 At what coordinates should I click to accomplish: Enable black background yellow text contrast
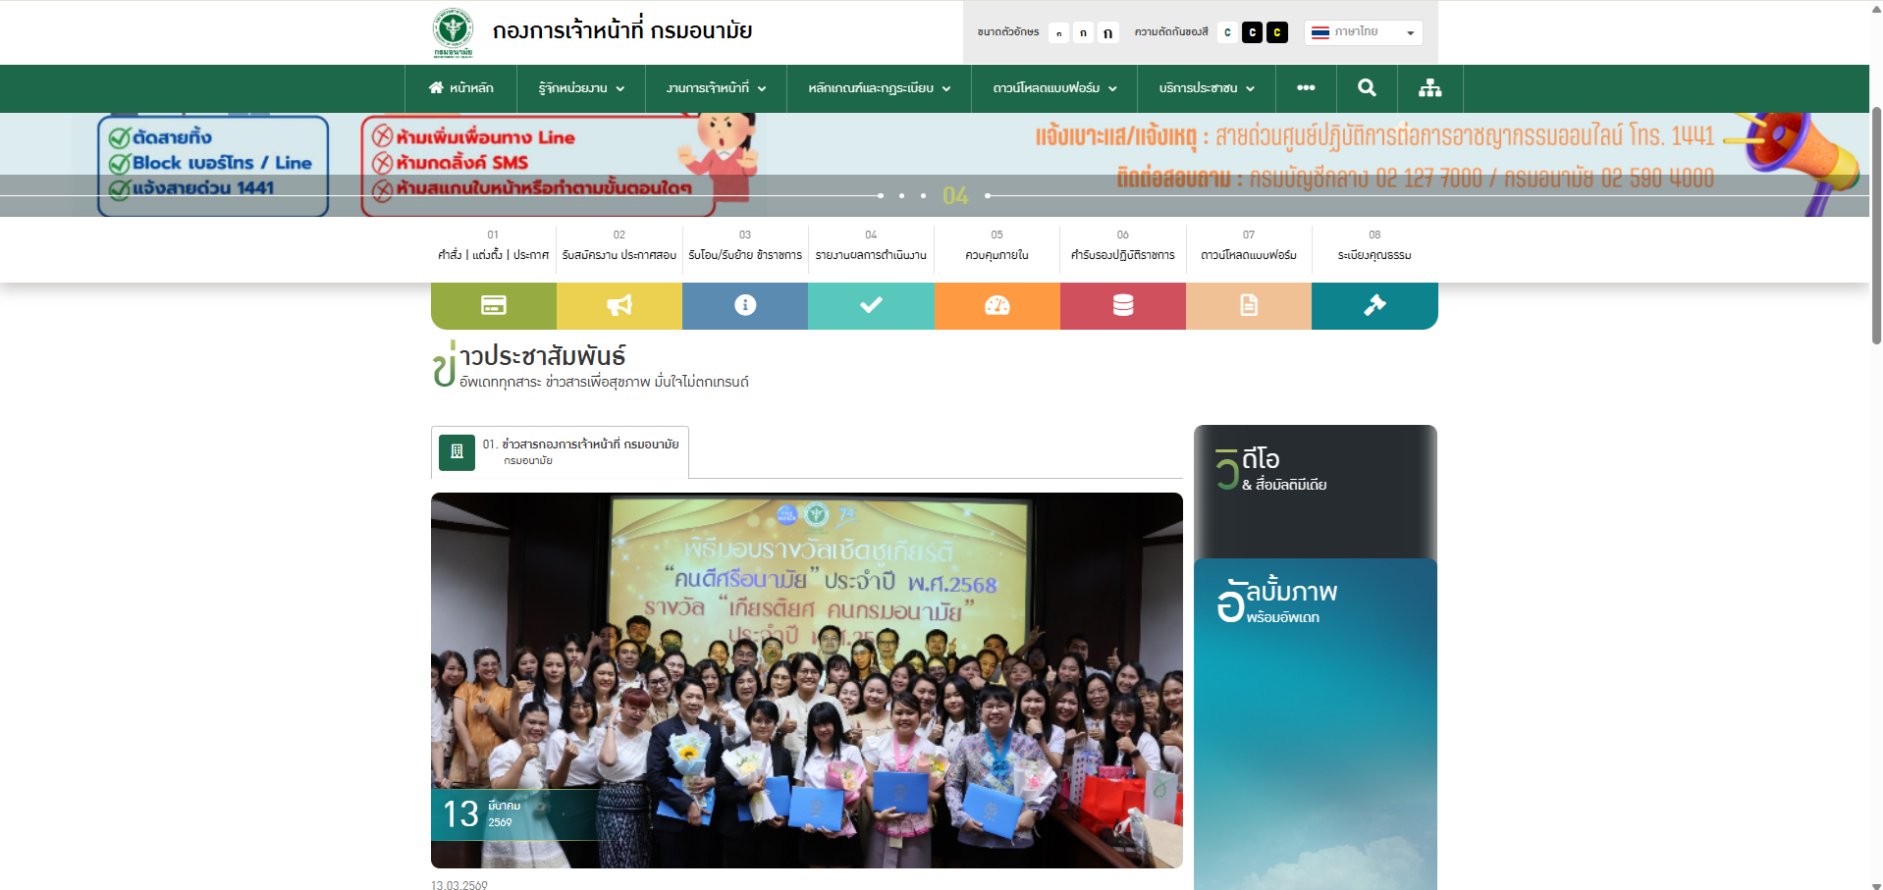point(1276,32)
